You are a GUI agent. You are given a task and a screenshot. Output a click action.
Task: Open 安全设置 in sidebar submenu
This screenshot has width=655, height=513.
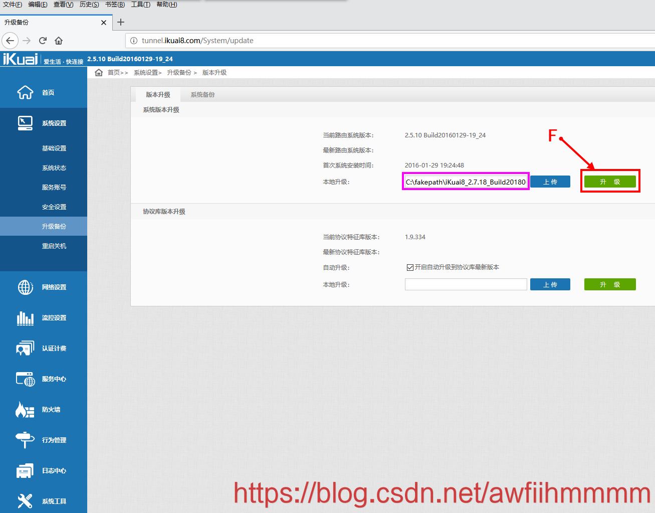(x=54, y=207)
